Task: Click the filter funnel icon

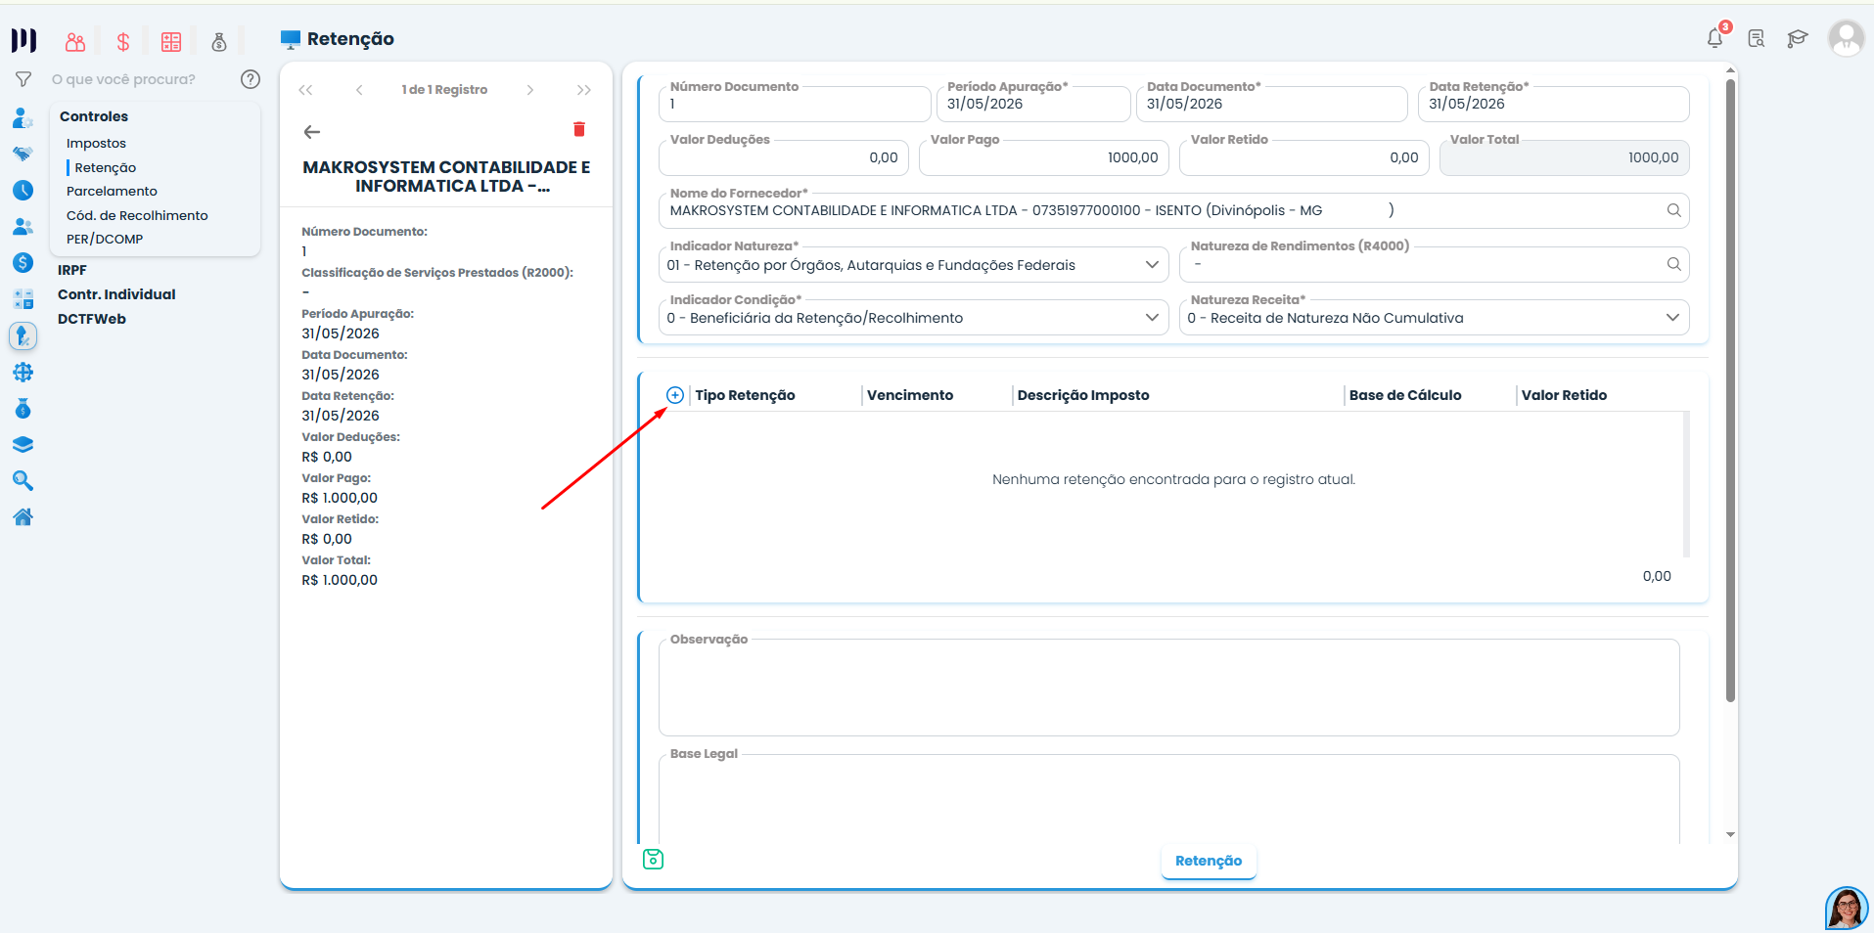Action: [23, 79]
